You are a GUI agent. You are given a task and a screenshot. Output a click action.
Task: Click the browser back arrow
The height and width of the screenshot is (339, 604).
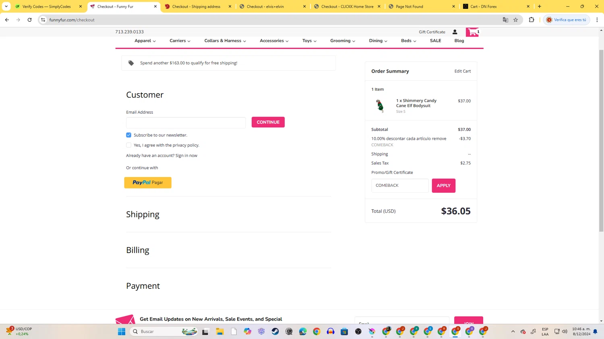pyautogui.click(x=7, y=20)
